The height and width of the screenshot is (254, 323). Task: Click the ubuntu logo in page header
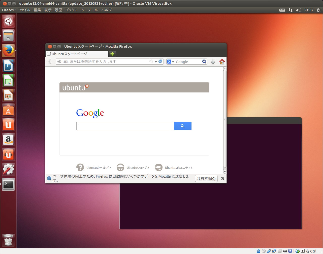[x=75, y=87]
